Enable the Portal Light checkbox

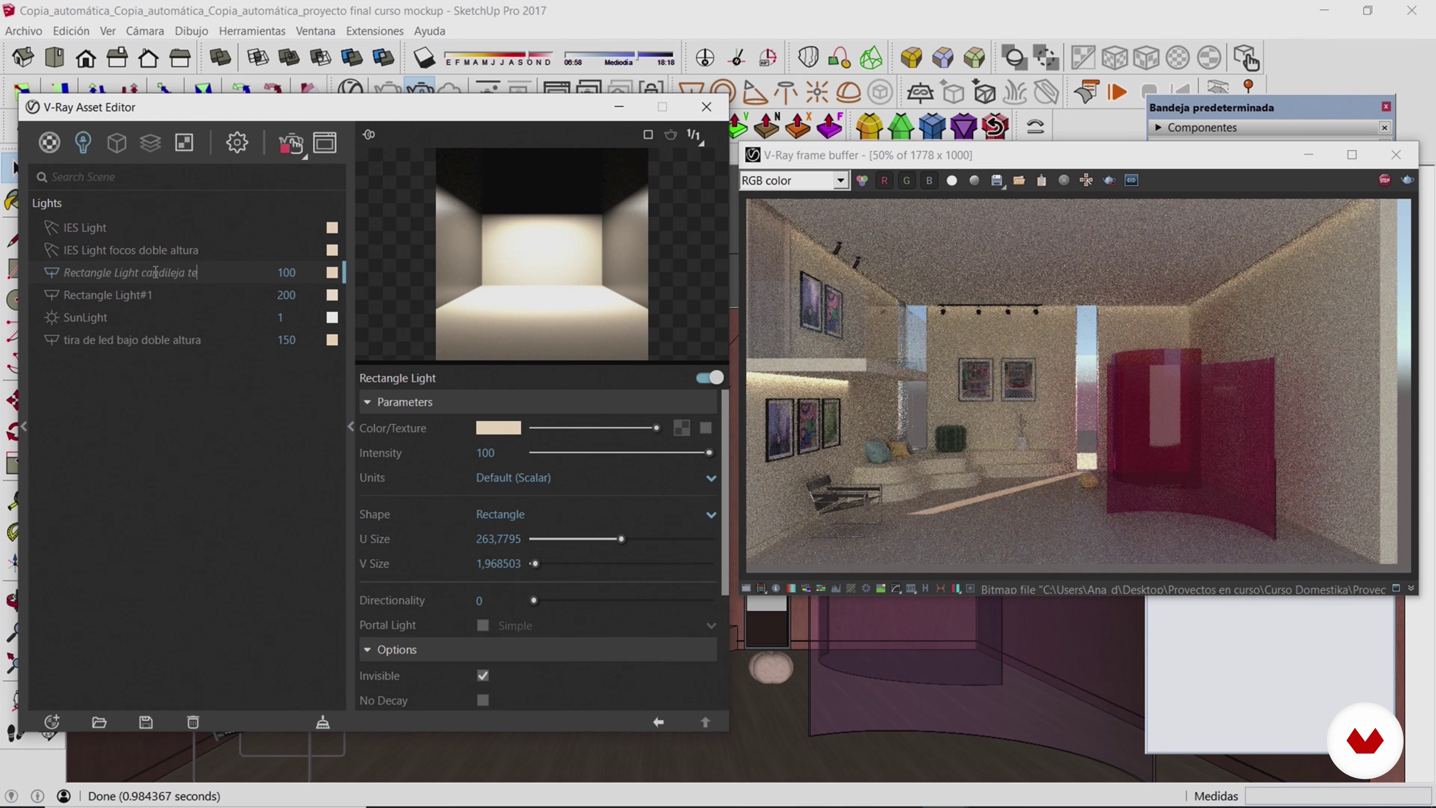(483, 625)
